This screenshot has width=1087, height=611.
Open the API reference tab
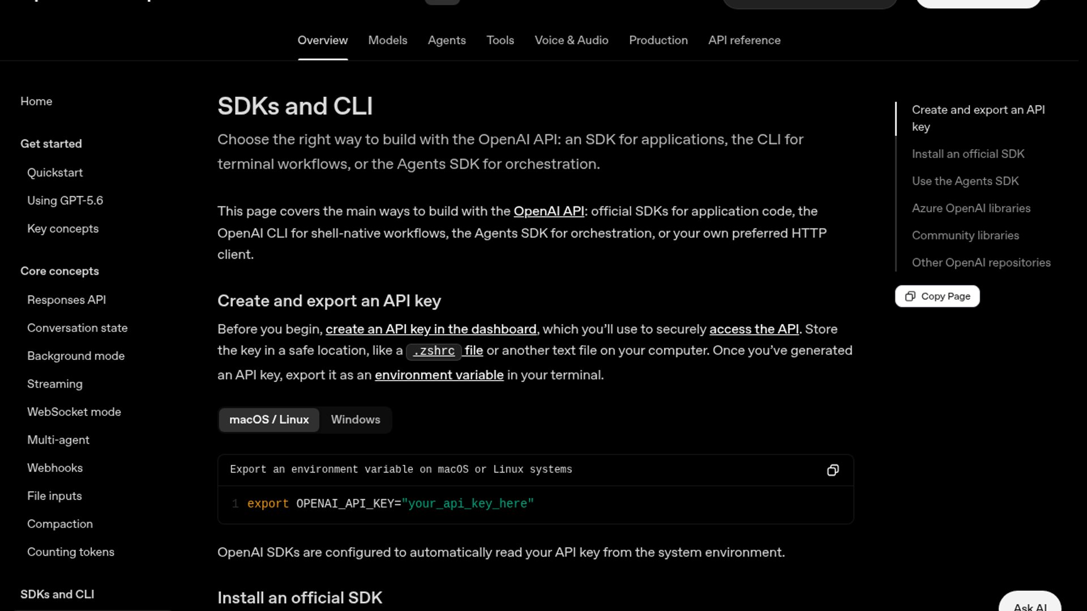744,40
